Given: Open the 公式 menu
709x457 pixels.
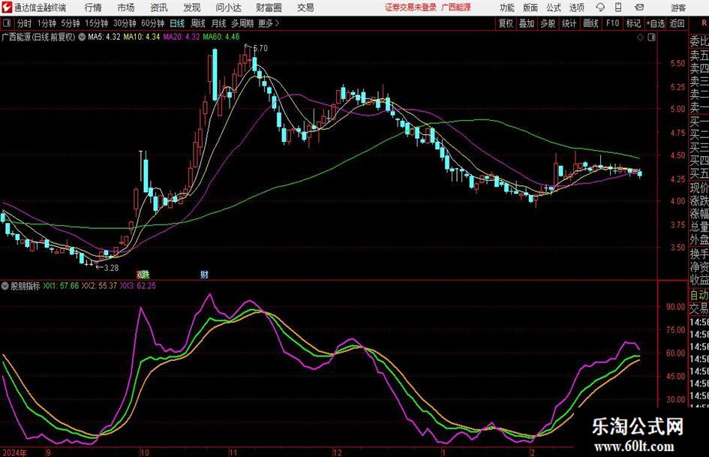Looking at the screenshot, I should point(554,8).
